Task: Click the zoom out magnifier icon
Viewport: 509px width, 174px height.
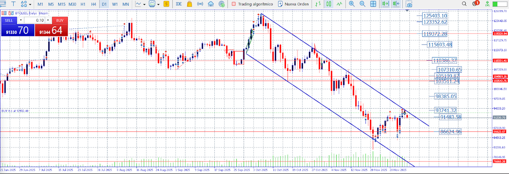Action: tap(362, 4)
